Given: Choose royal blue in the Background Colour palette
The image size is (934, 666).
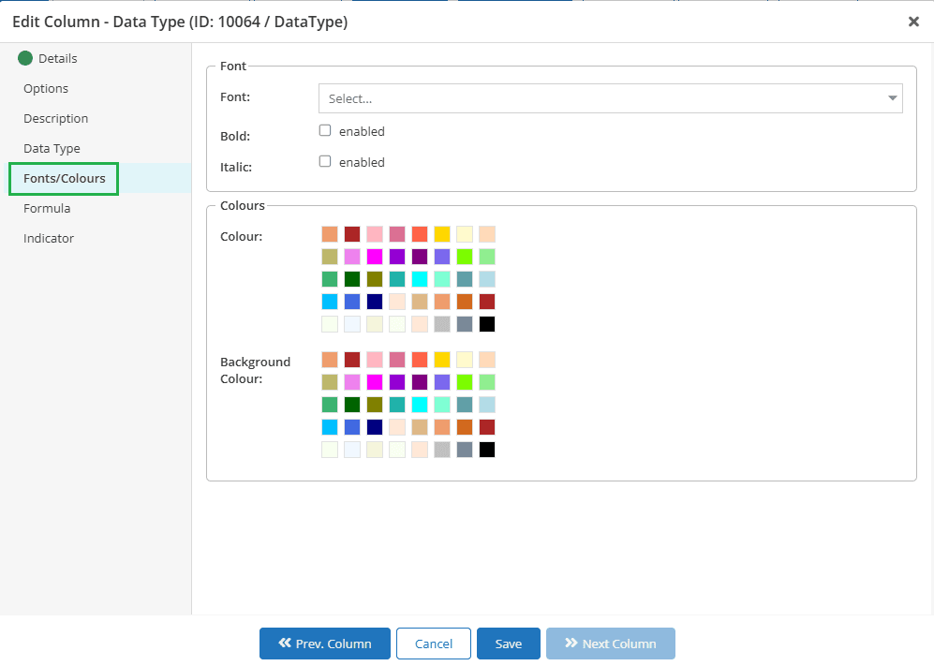Looking at the screenshot, I should point(352,427).
